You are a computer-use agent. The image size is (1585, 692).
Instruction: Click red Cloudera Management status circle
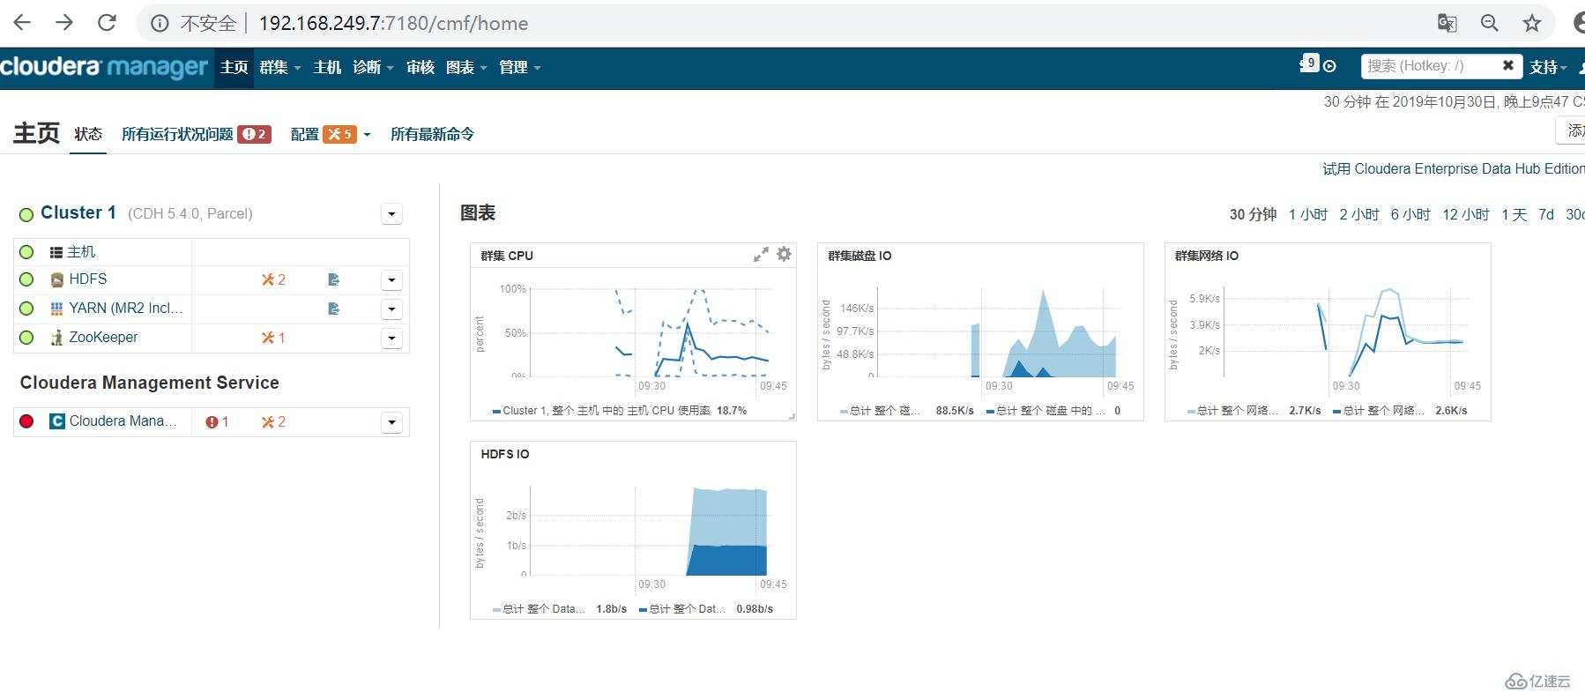click(26, 421)
